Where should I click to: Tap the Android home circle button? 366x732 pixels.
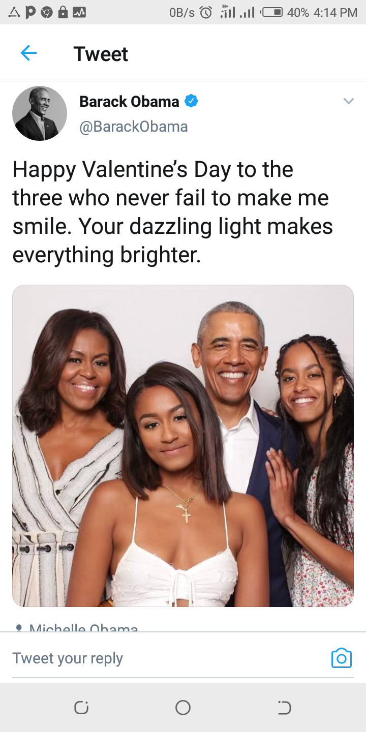coord(183,707)
